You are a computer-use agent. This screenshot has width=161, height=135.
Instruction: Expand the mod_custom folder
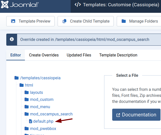tap(42, 100)
